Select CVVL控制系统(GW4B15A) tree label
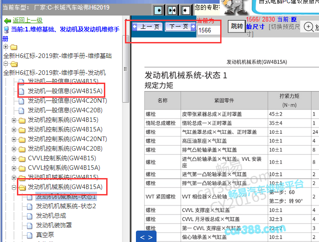 (x=64, y=168)
